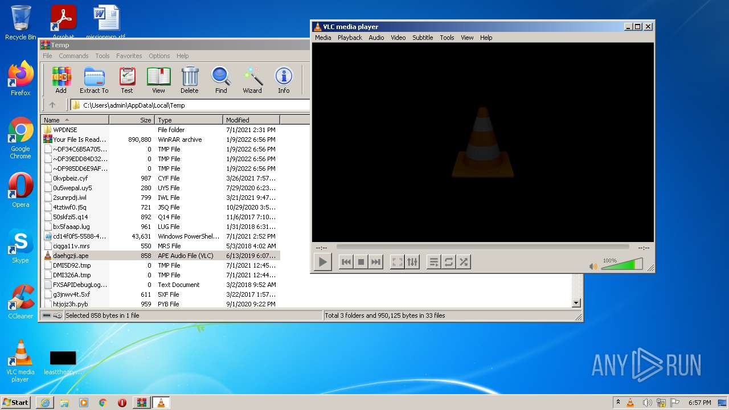
Task: Select the daehgzji.ape file
Action: click(x=161, y=256)
